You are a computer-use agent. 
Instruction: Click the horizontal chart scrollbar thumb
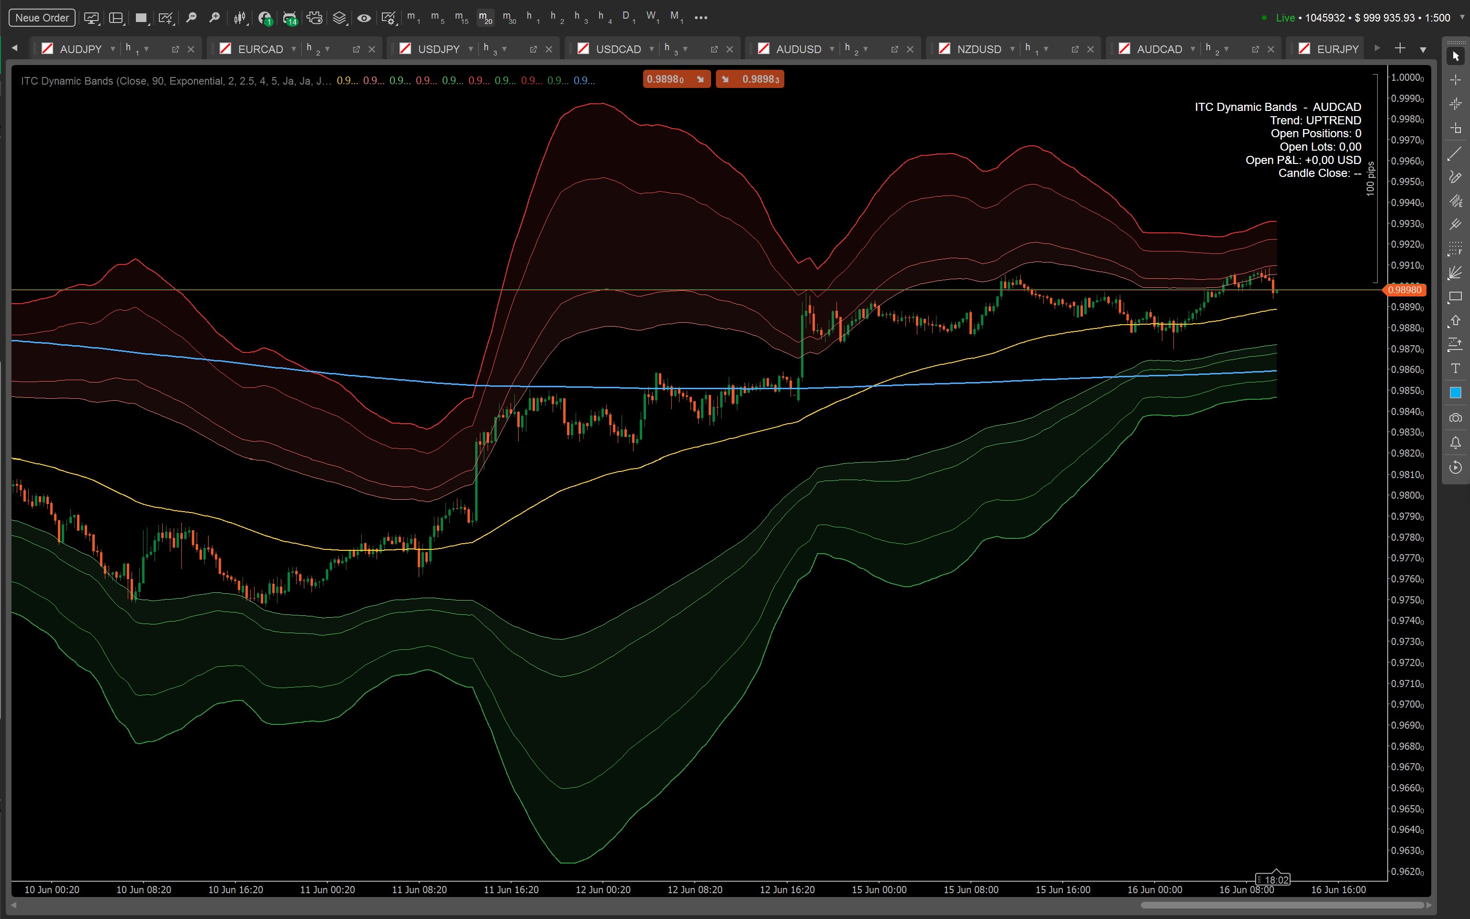pyautogui.click(x=1282, y=905)
